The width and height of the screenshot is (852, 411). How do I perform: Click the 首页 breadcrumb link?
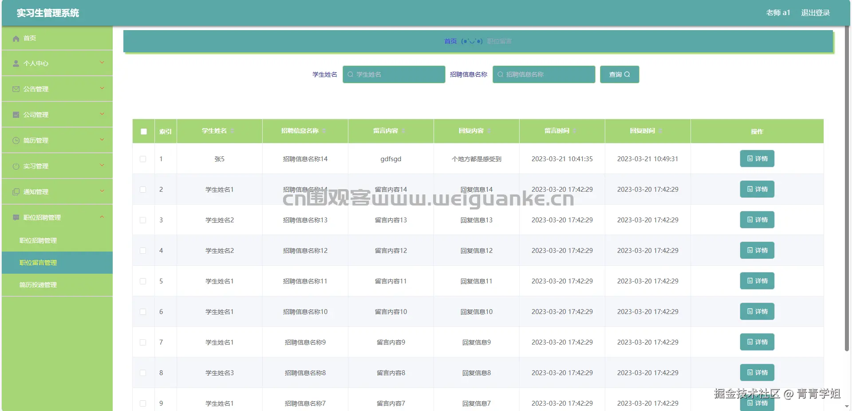[x=450, y=41]
